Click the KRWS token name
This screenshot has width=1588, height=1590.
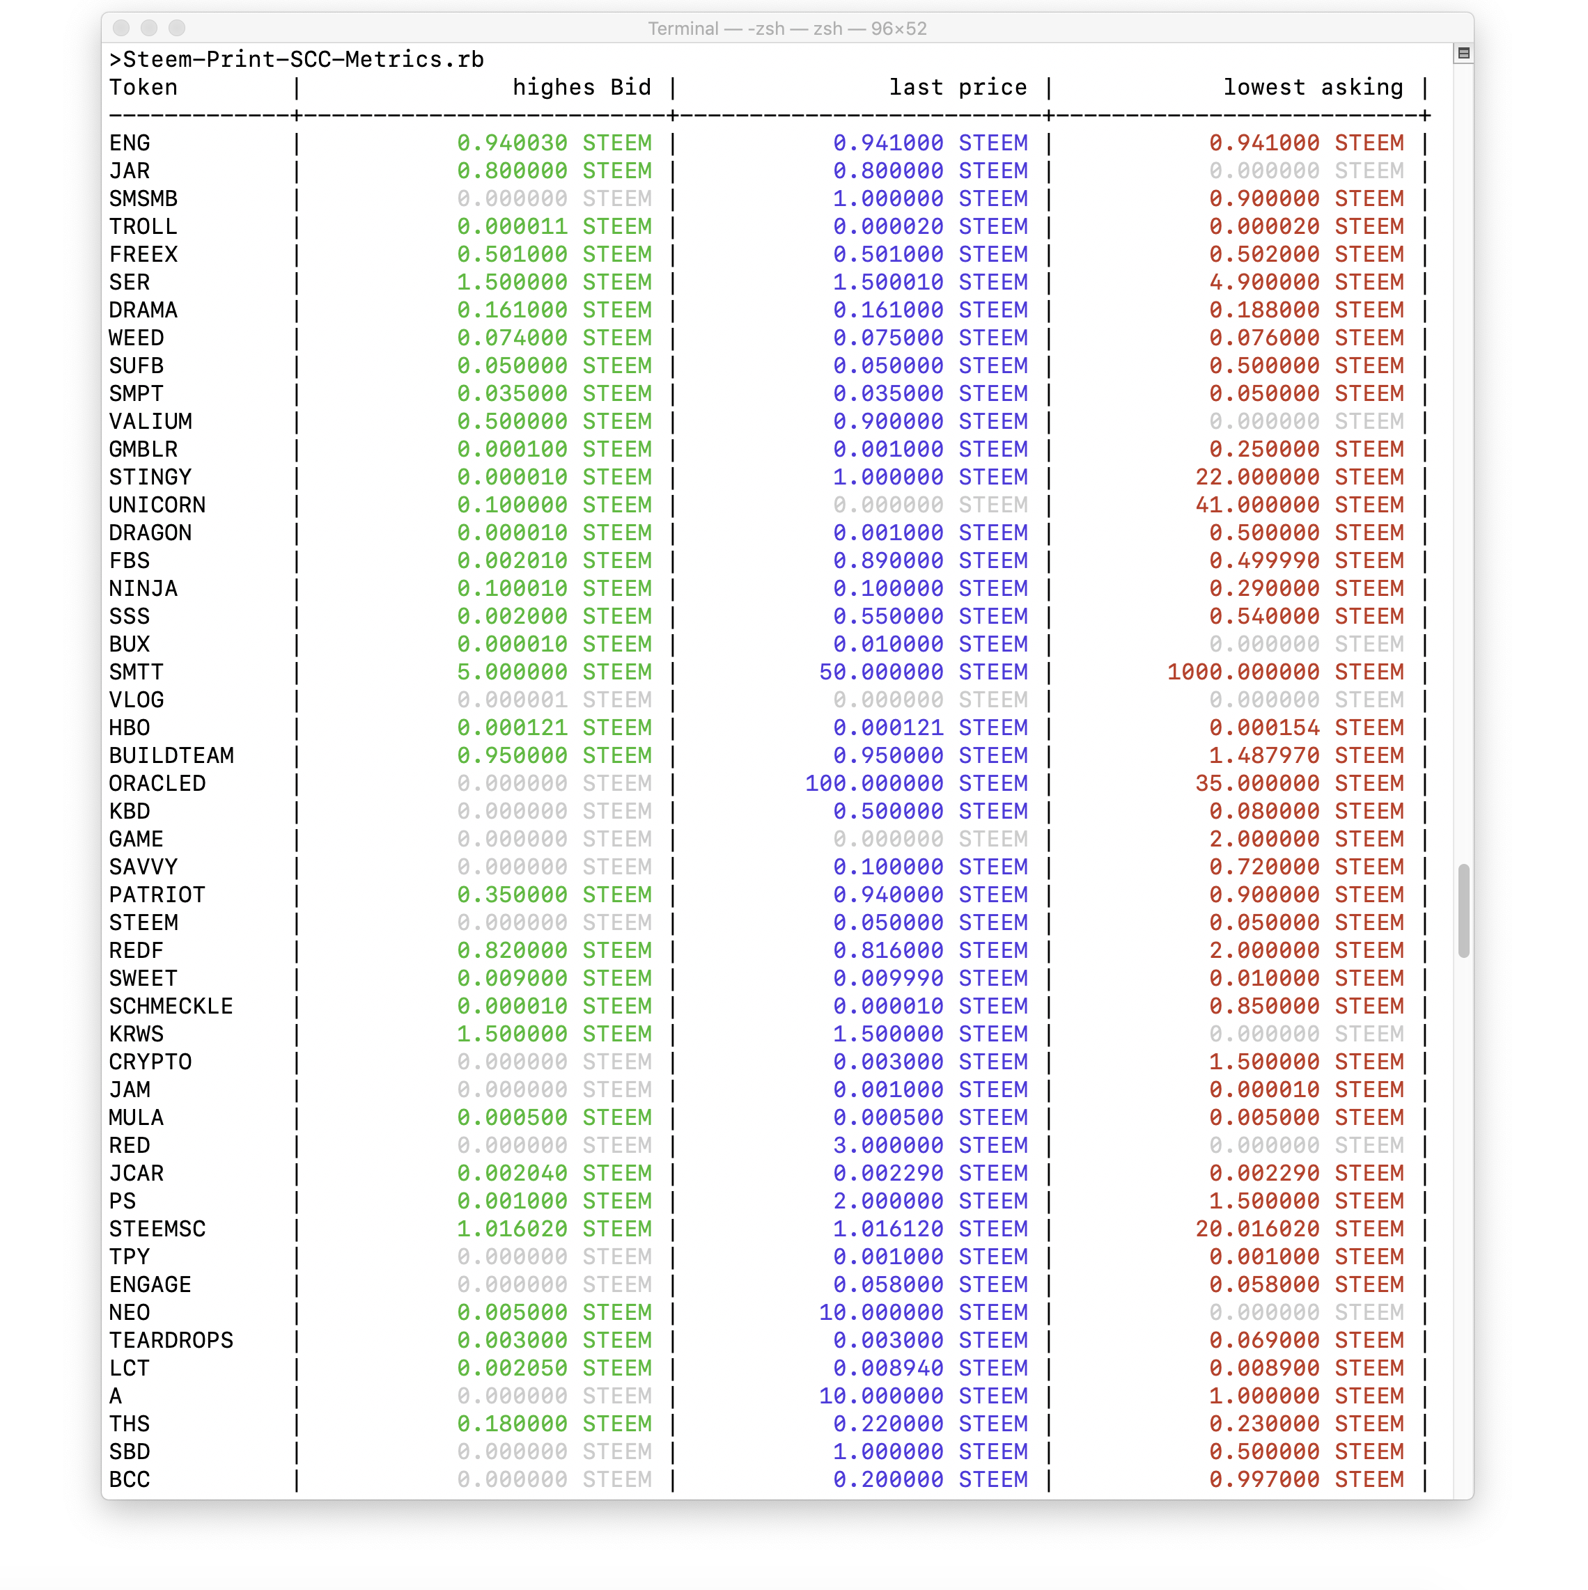click(x=137, y=1034)
